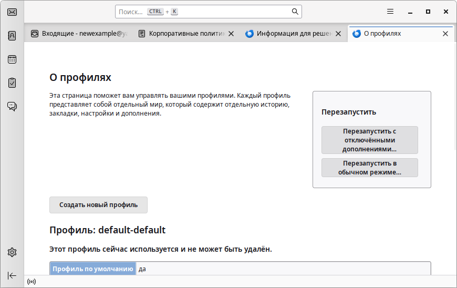Open the Address Book space
The width and height of the screenshot is (457, 288).
(12, 36)
